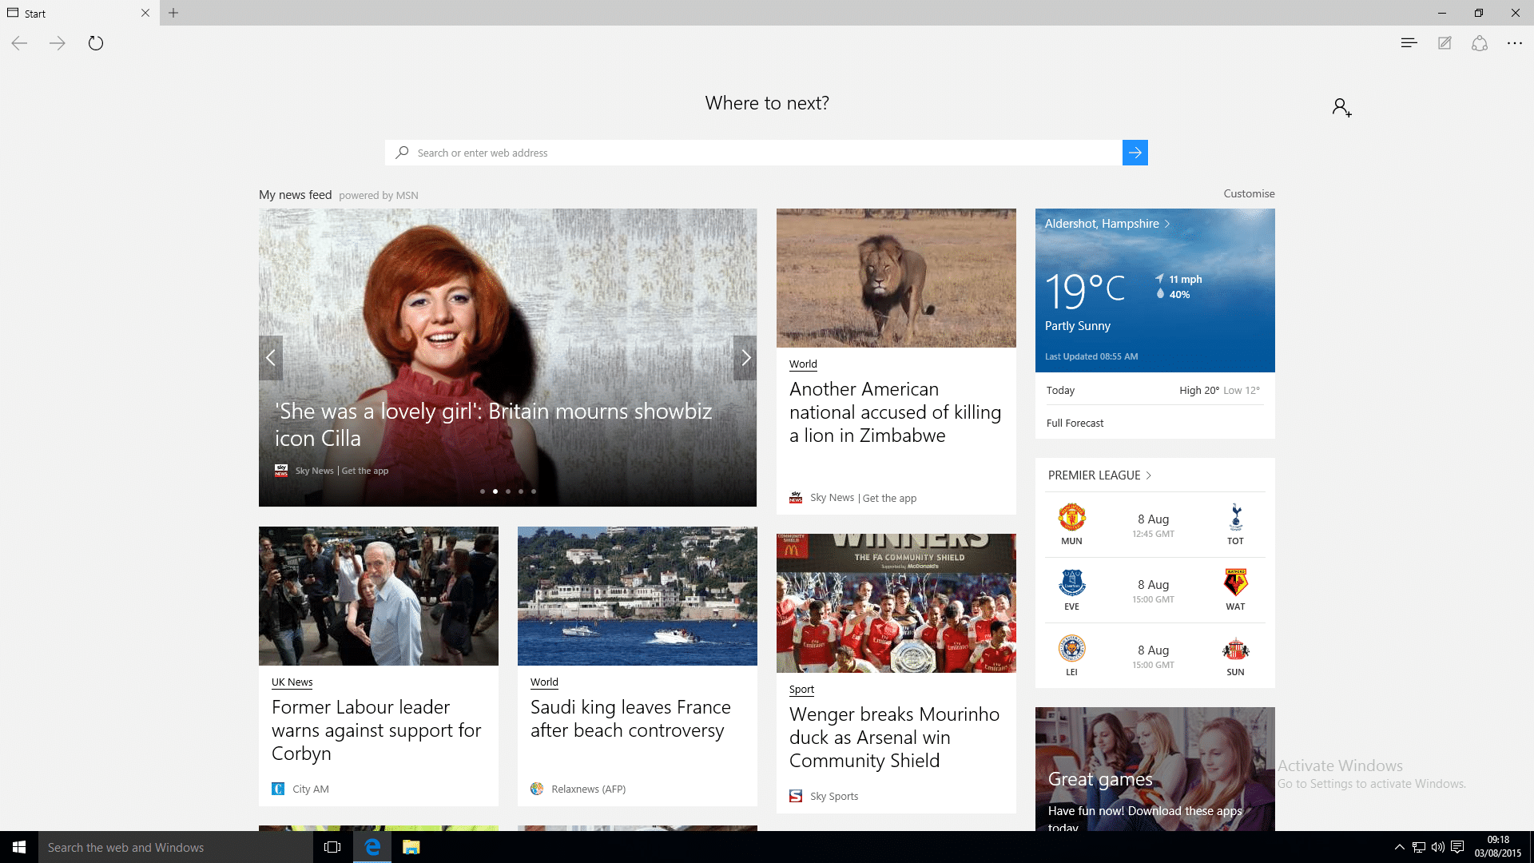Select the Make a Web Note tool
The width and height of the screenshot is (1534, 863).
(x=1445, y=43)
